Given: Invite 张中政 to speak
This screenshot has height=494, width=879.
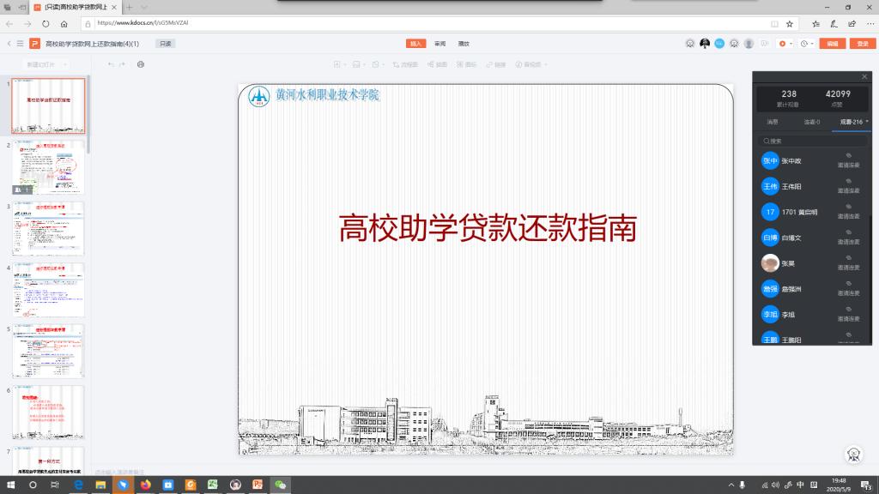Looking at the screenshot, I should [x=848, y=160].
